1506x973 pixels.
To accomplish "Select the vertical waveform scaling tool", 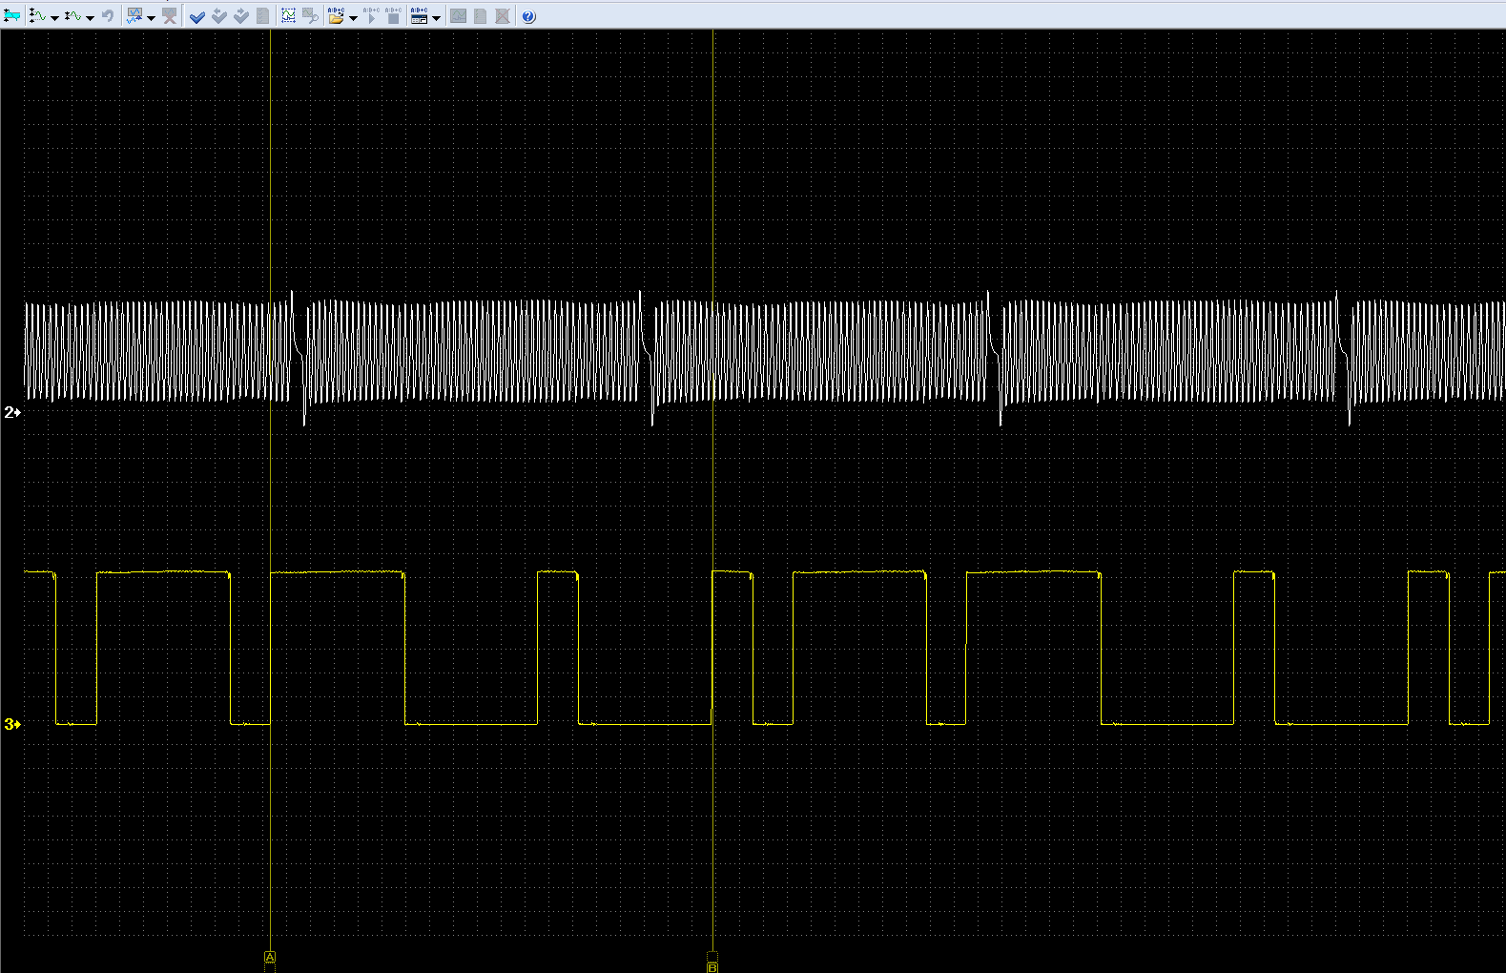I will click(37, 16).
